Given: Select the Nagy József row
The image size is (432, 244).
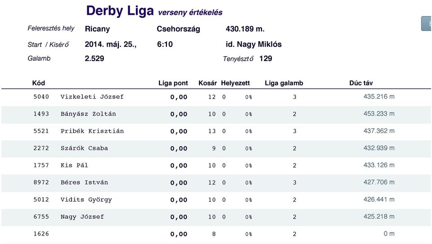Looking at the screenshot, I should pyautogui.click(x=216, y=217).
